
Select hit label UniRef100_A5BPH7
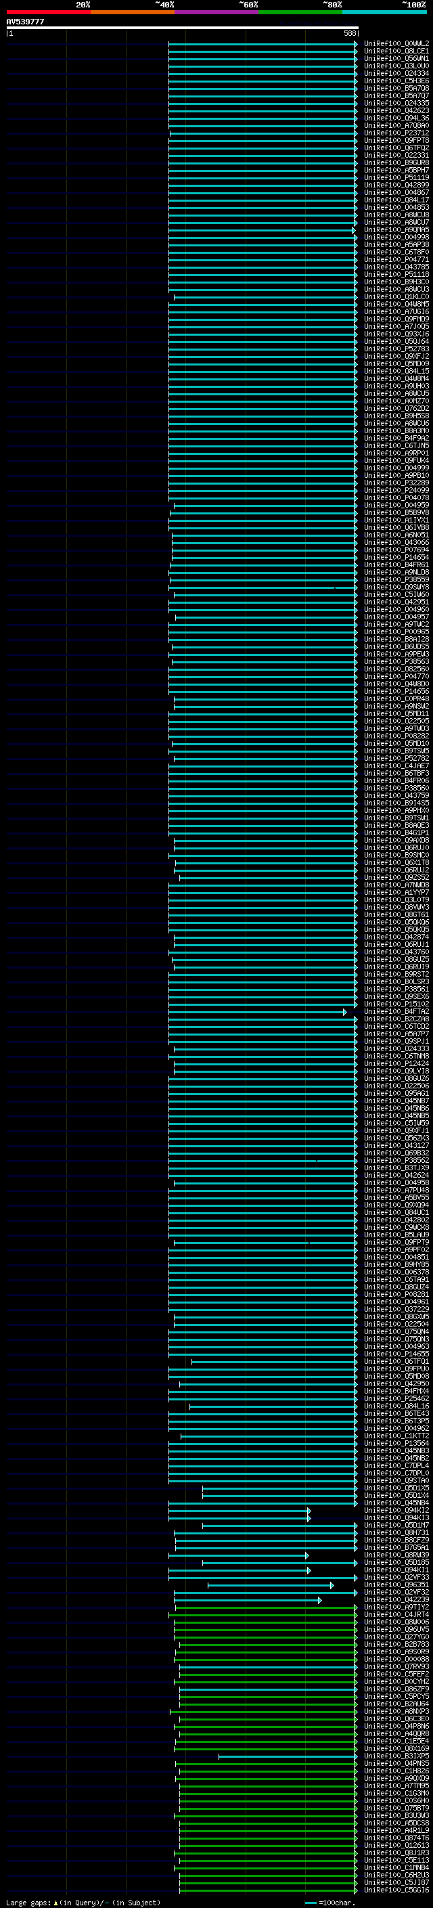point(396,171)
